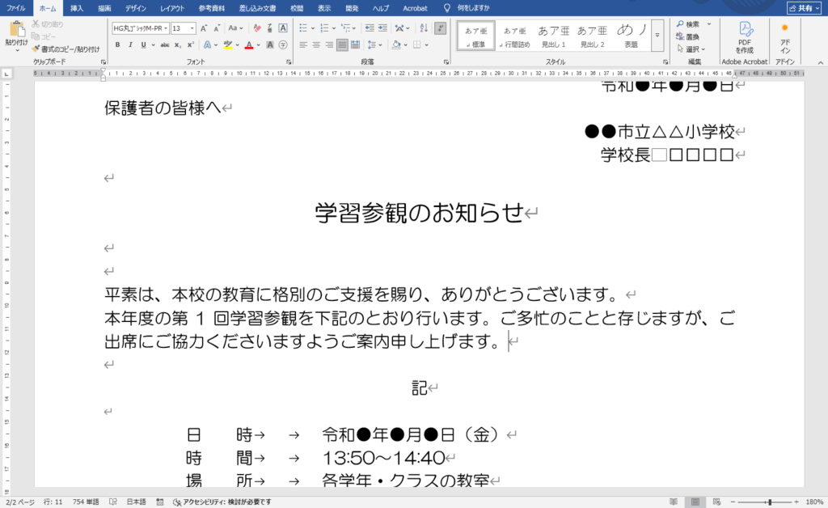Open the Add-ins (アドイン) button
This screenshot has width=828, height=508.
785,37
